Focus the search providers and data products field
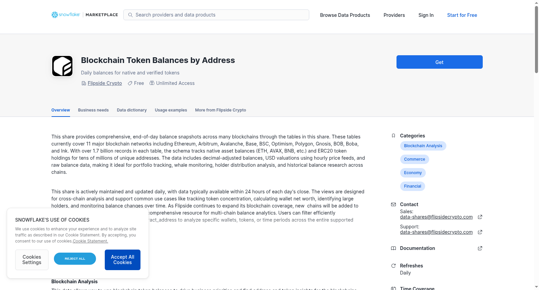Screen dimensions: 539x290 click(x=216, y=15)
